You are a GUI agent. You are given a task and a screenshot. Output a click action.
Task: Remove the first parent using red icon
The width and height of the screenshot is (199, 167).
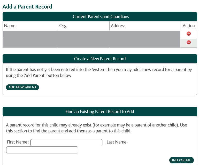188,34
